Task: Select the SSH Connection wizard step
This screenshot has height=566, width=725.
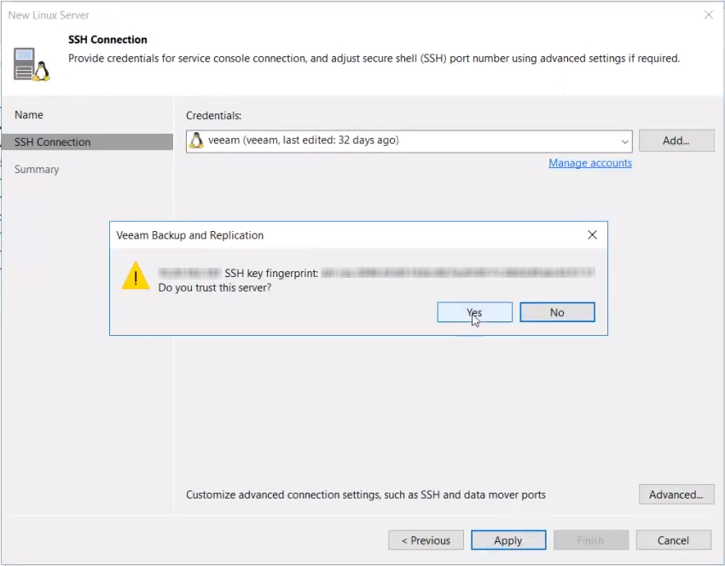Action: [x=87, y=141]
